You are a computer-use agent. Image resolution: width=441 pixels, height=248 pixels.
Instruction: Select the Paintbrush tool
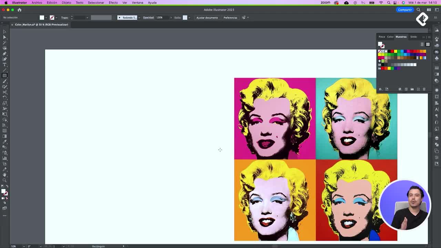coord(4,81)
